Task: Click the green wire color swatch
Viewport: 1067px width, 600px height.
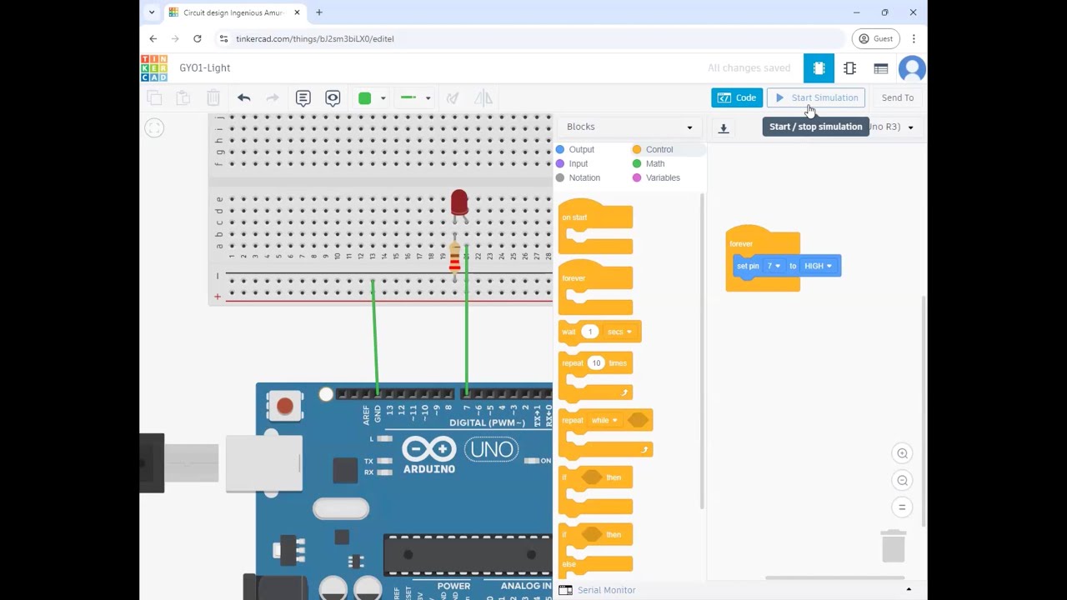Action: [x=364, y=98]
